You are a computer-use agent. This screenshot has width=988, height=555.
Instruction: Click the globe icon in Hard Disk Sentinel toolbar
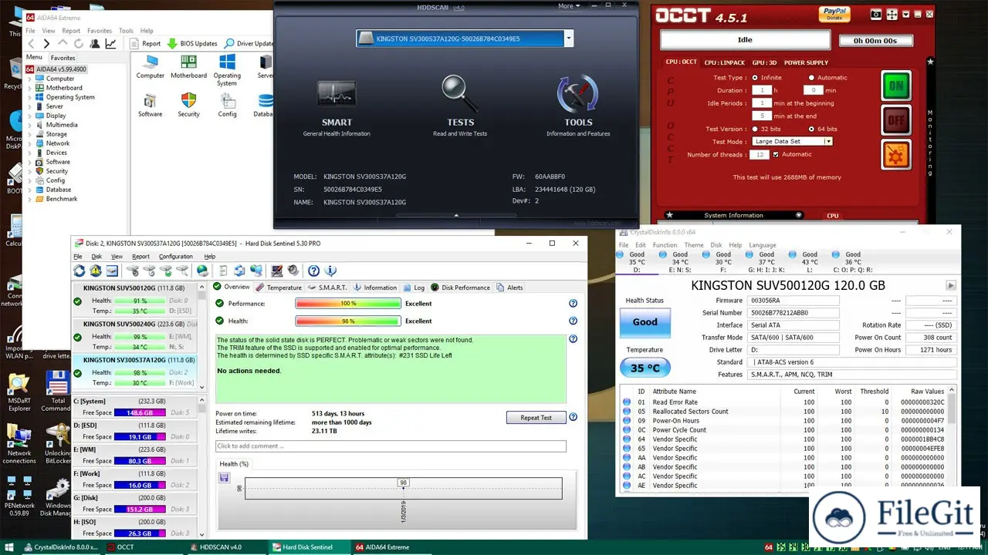pyautogui.click(x=202, y=271)
